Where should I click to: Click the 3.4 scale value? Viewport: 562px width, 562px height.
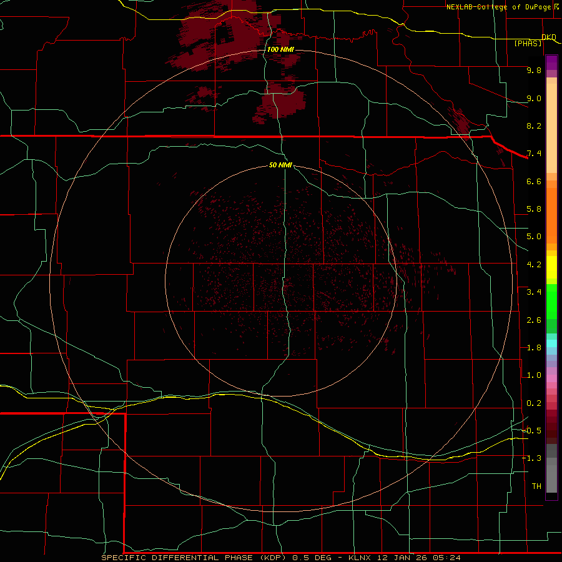tap(534, 292)
